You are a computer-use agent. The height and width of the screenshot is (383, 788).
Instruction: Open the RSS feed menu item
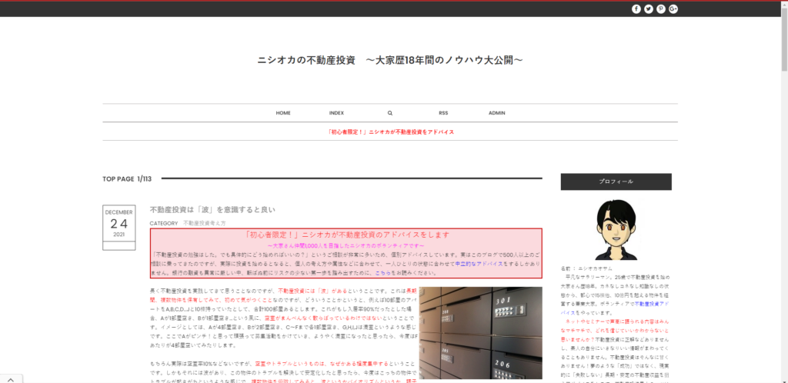click(x=443, y=113)
